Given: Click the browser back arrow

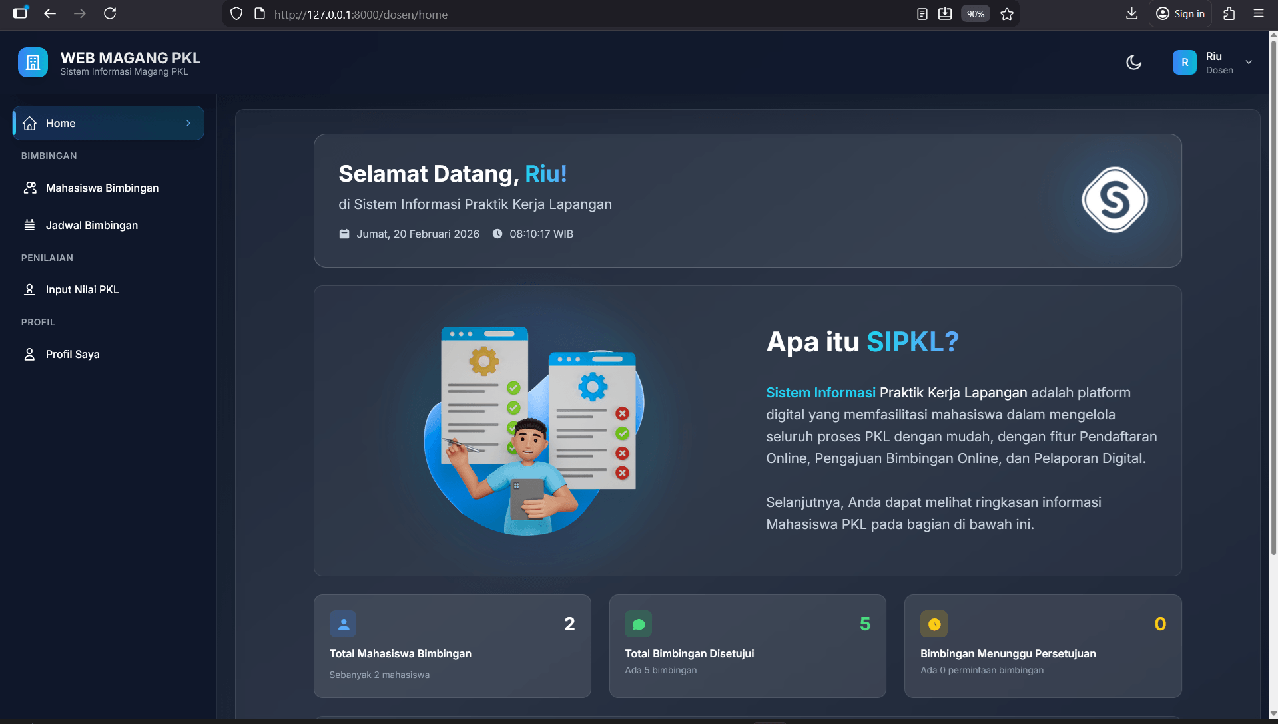Looking at the screenshot, I should pyautogui.click(x=50, y=13).
